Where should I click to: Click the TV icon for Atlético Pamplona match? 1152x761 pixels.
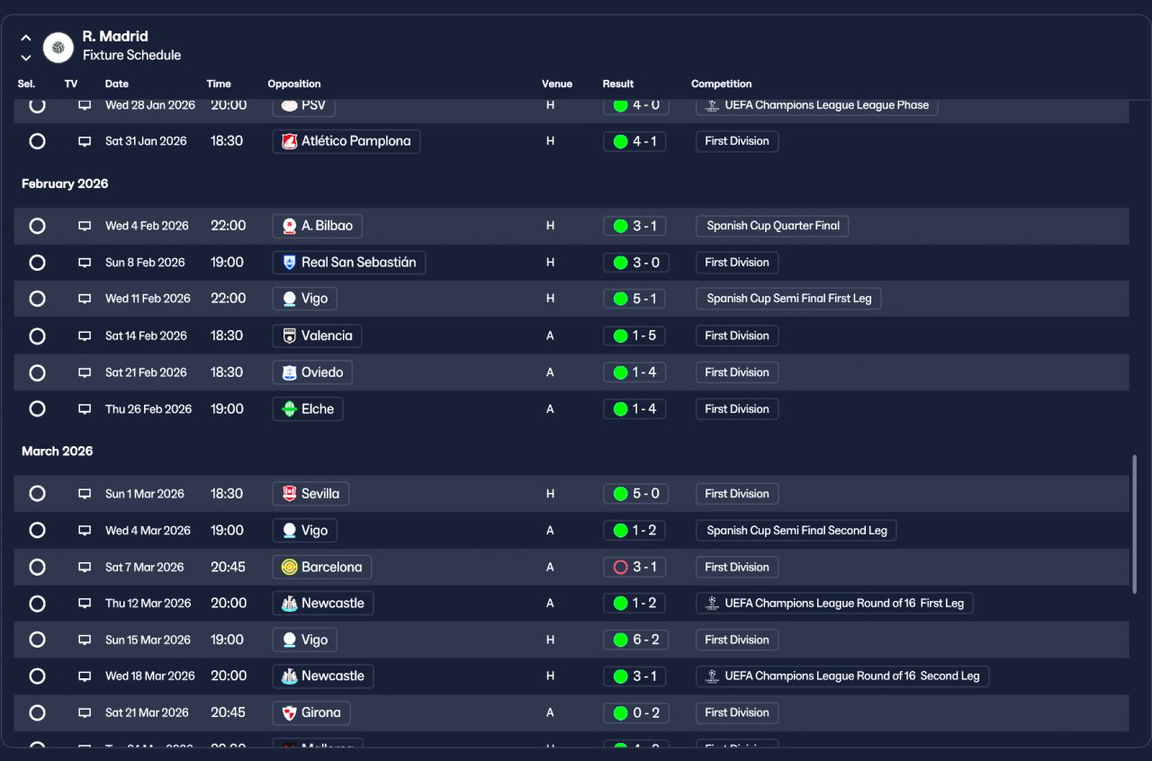pyautogui.click(x=85, y=141)
